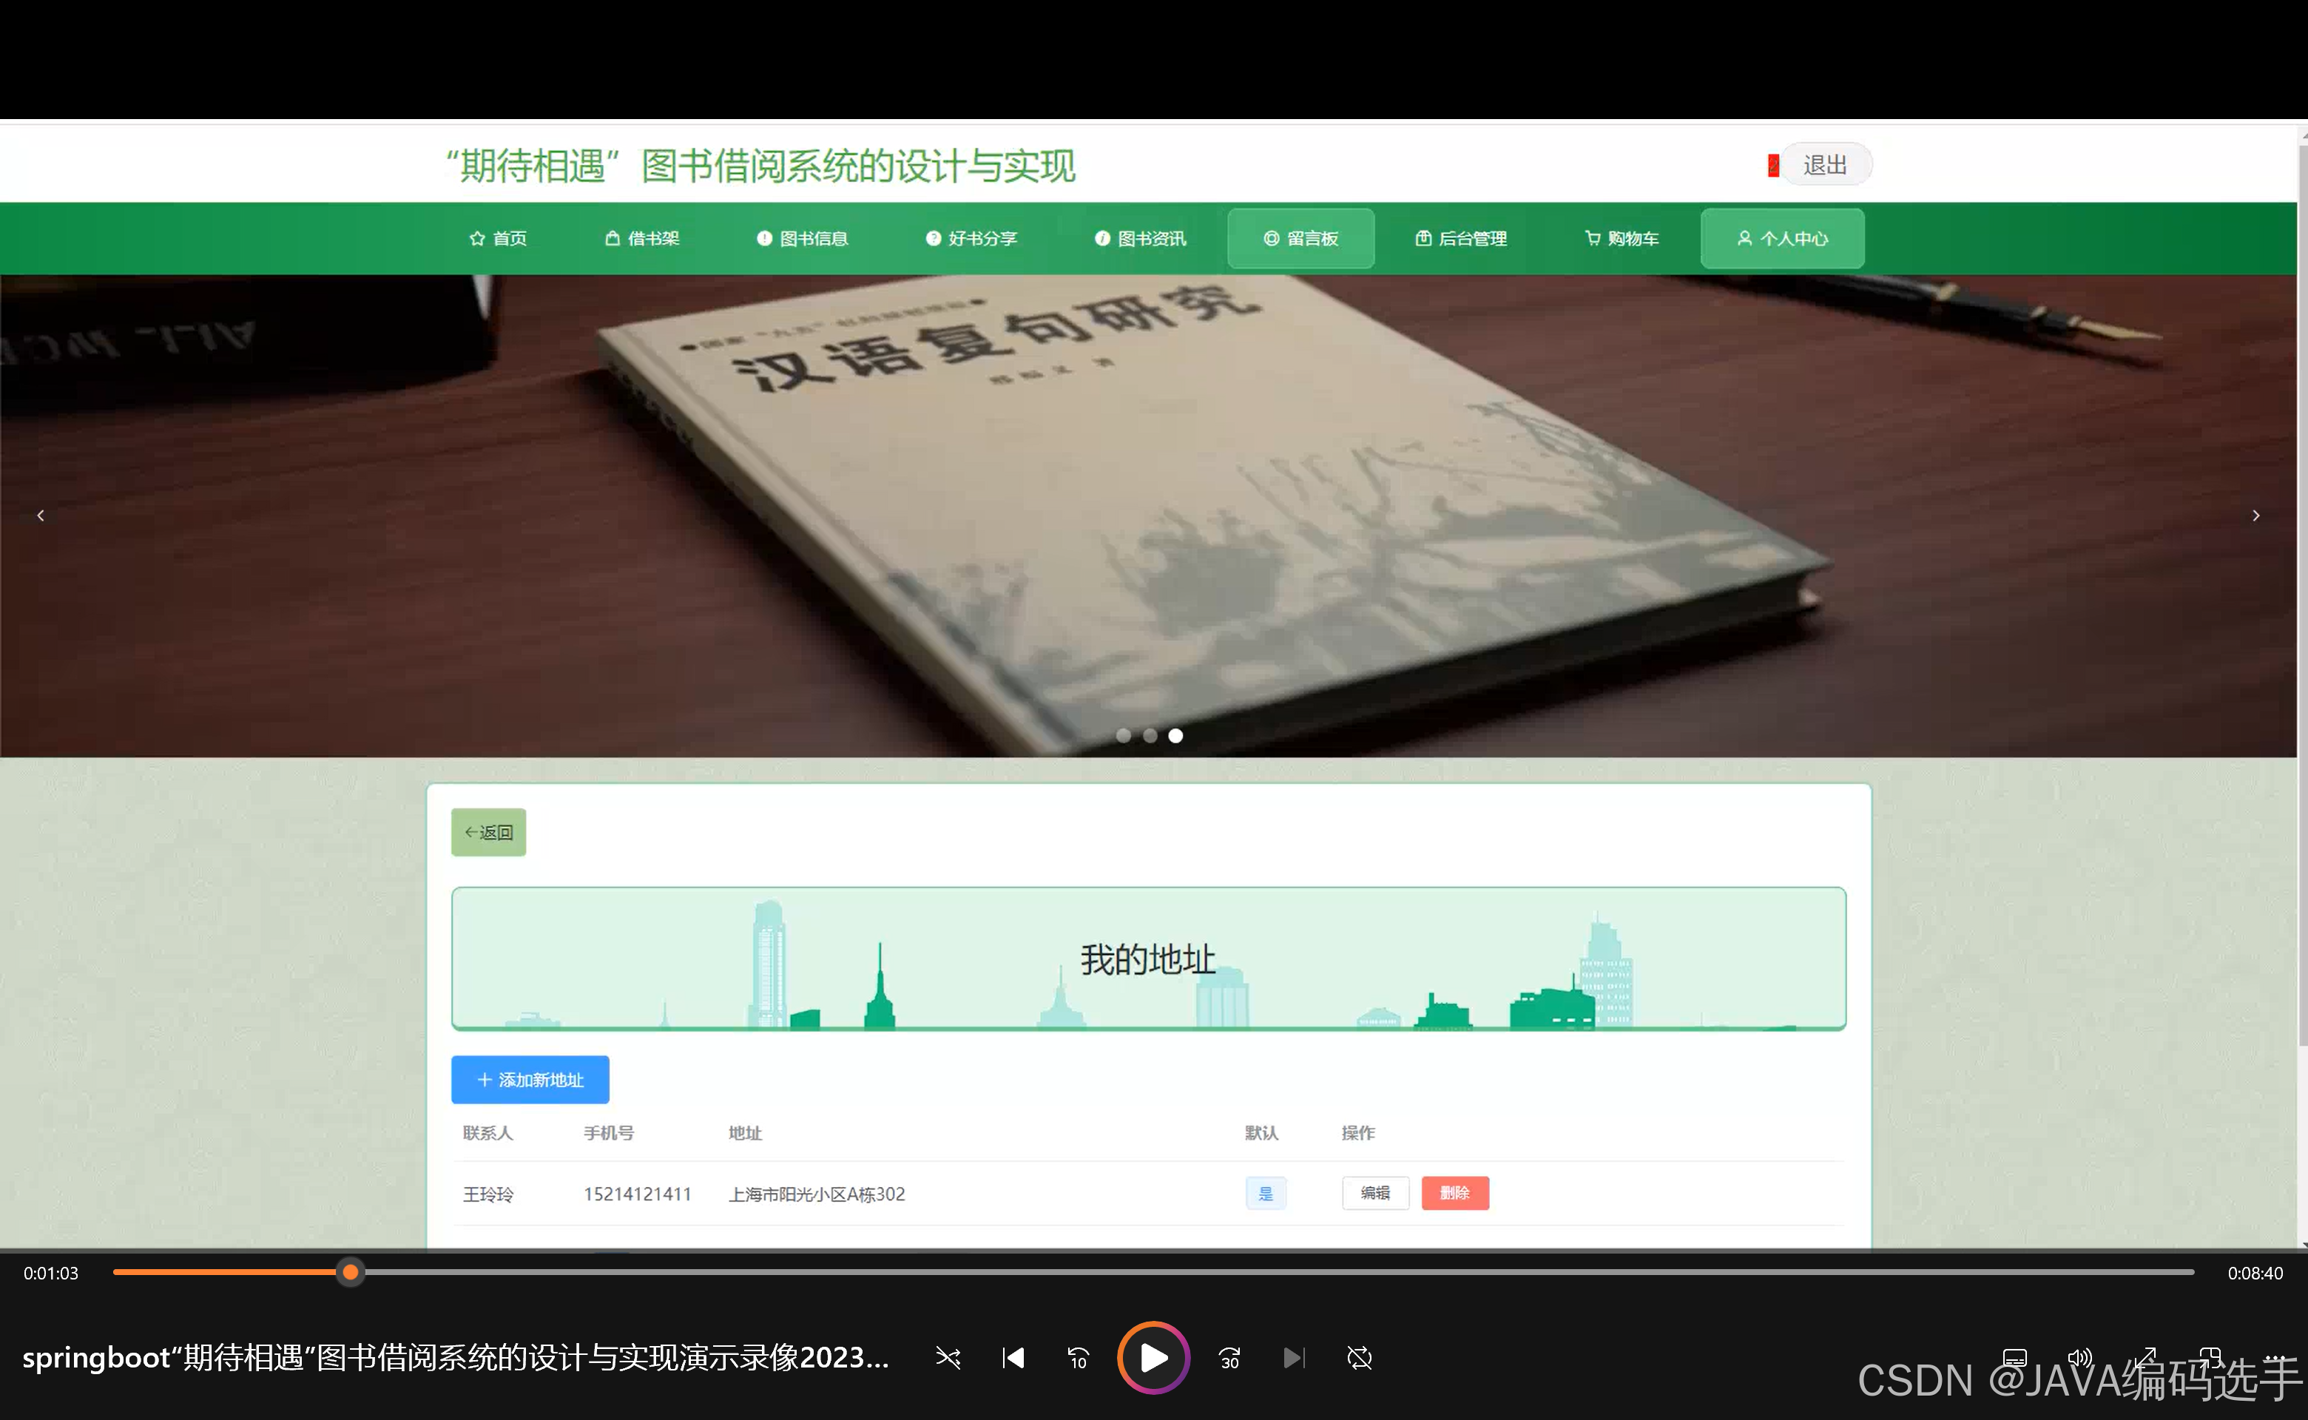Click the 手机号 column header
2308x1420 pixels.
[609, 1132]
